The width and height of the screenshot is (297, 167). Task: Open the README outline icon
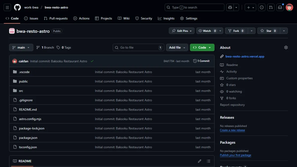tap(208, 161)
